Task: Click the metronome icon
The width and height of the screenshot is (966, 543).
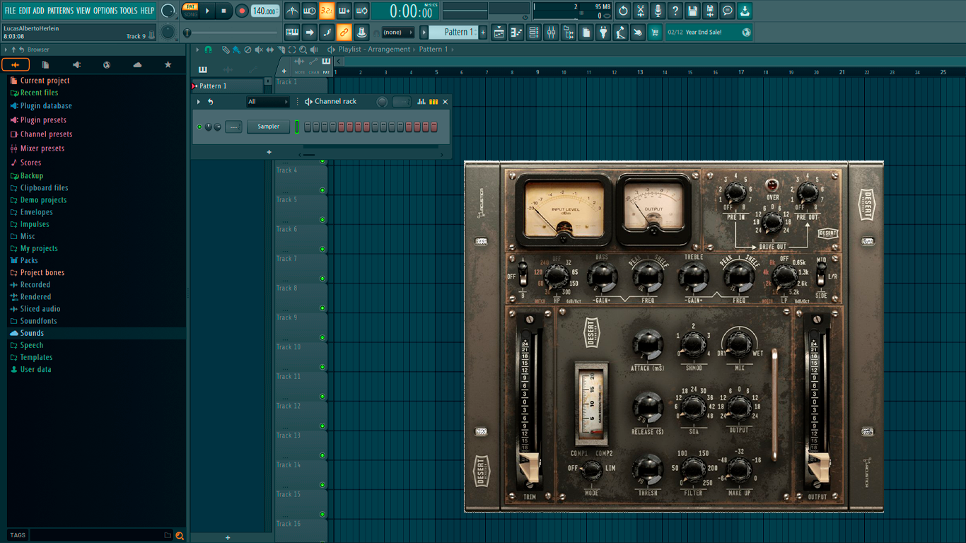Action: point(292,11)
